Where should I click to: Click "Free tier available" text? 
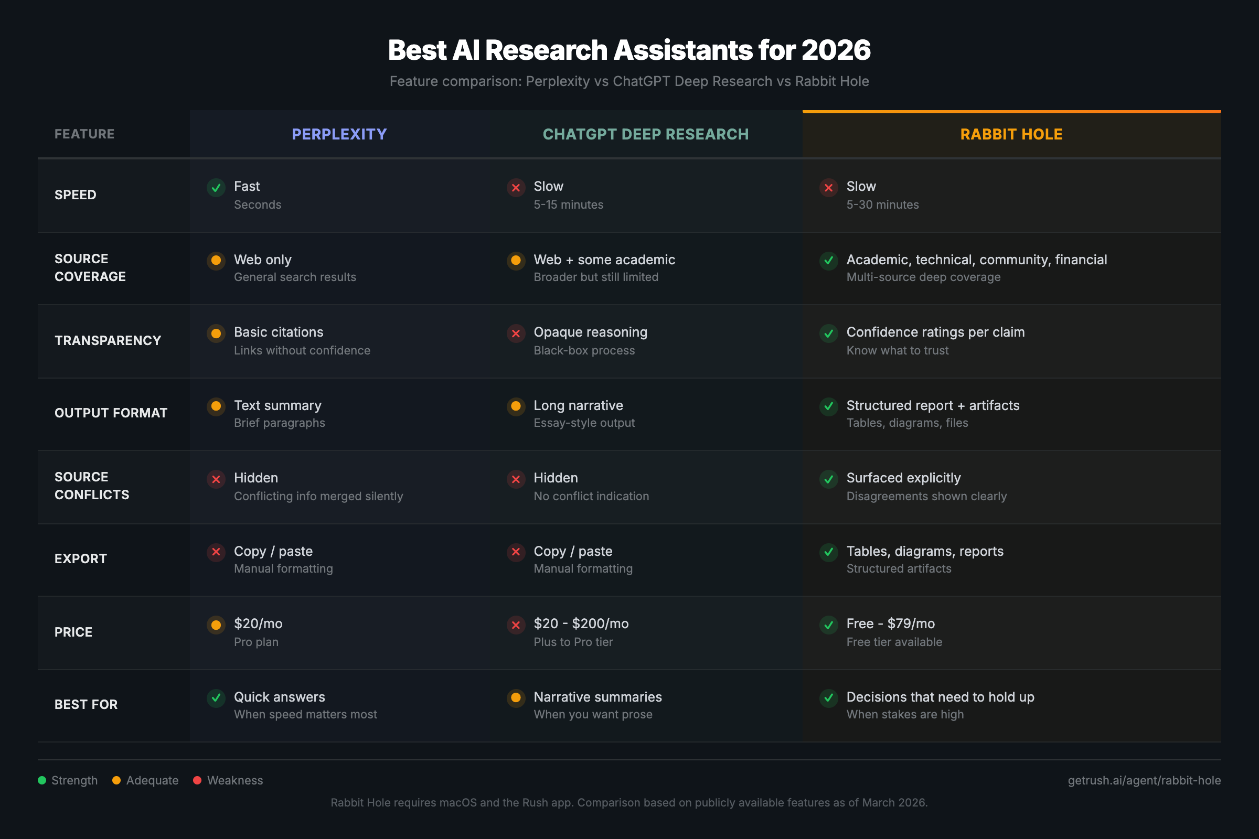coord(894,641)
